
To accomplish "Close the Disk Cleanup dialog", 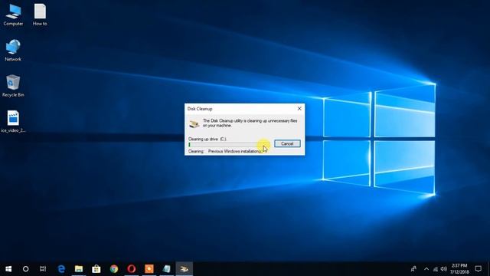I will coord(299,109).
